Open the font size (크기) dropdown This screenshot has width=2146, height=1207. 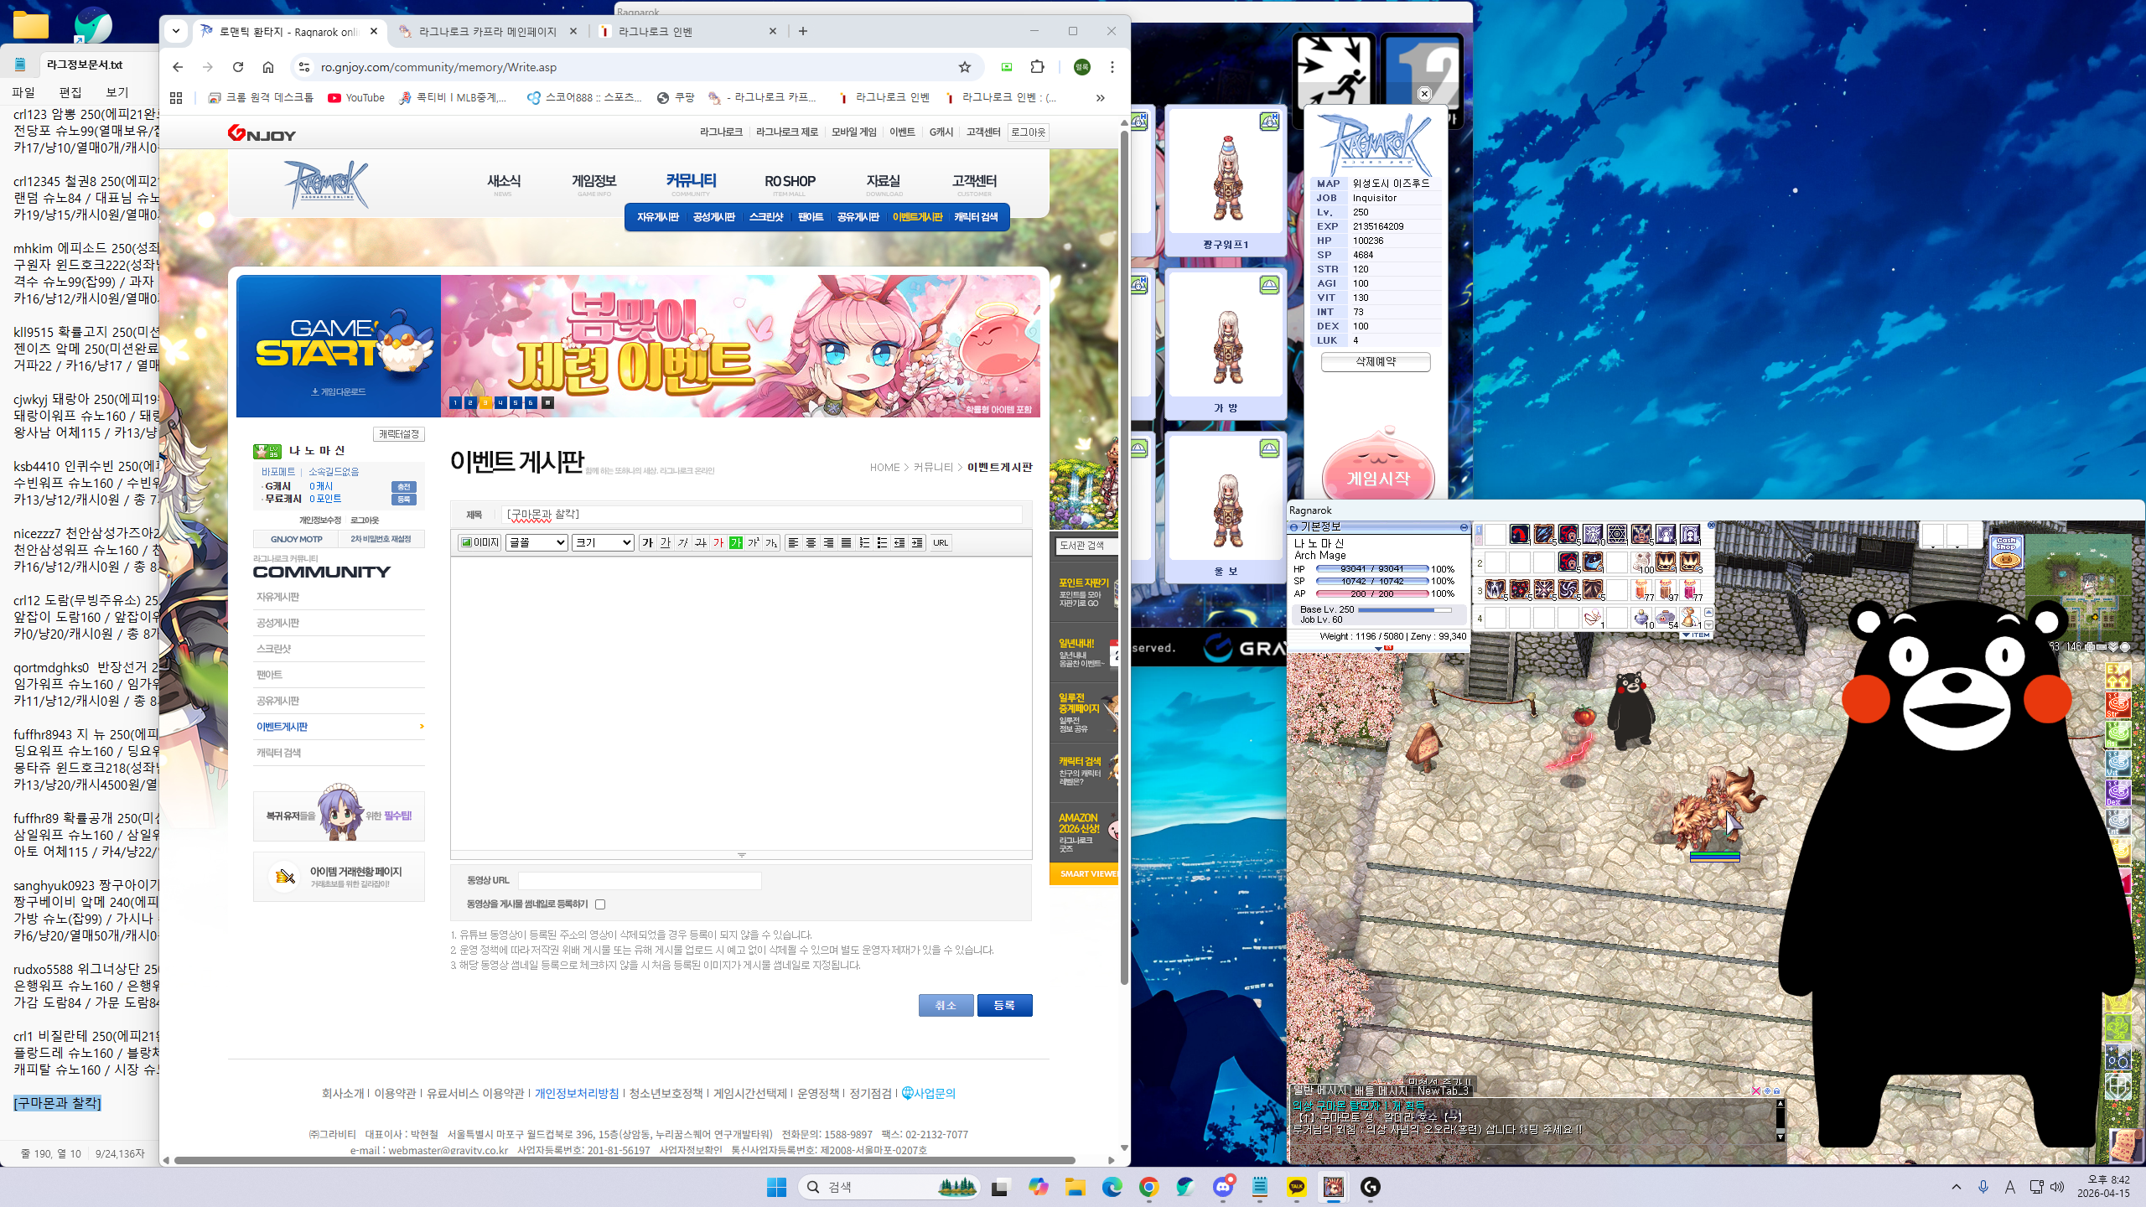(x=602, y=542)
